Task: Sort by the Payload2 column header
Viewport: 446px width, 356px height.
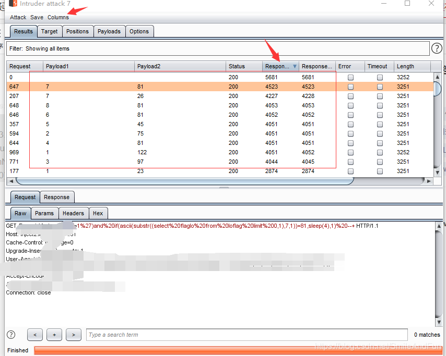Action: pyautogui.click(x=180, y=66)
